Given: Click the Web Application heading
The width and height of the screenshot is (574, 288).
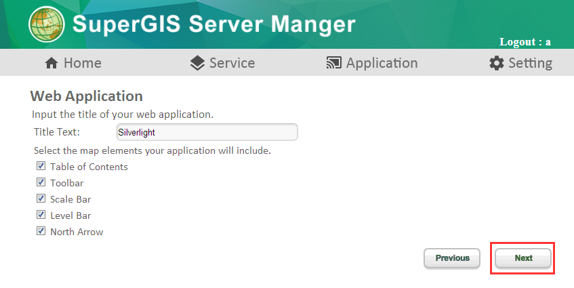Looking at the screenshot, I should [x=86, y=96].
